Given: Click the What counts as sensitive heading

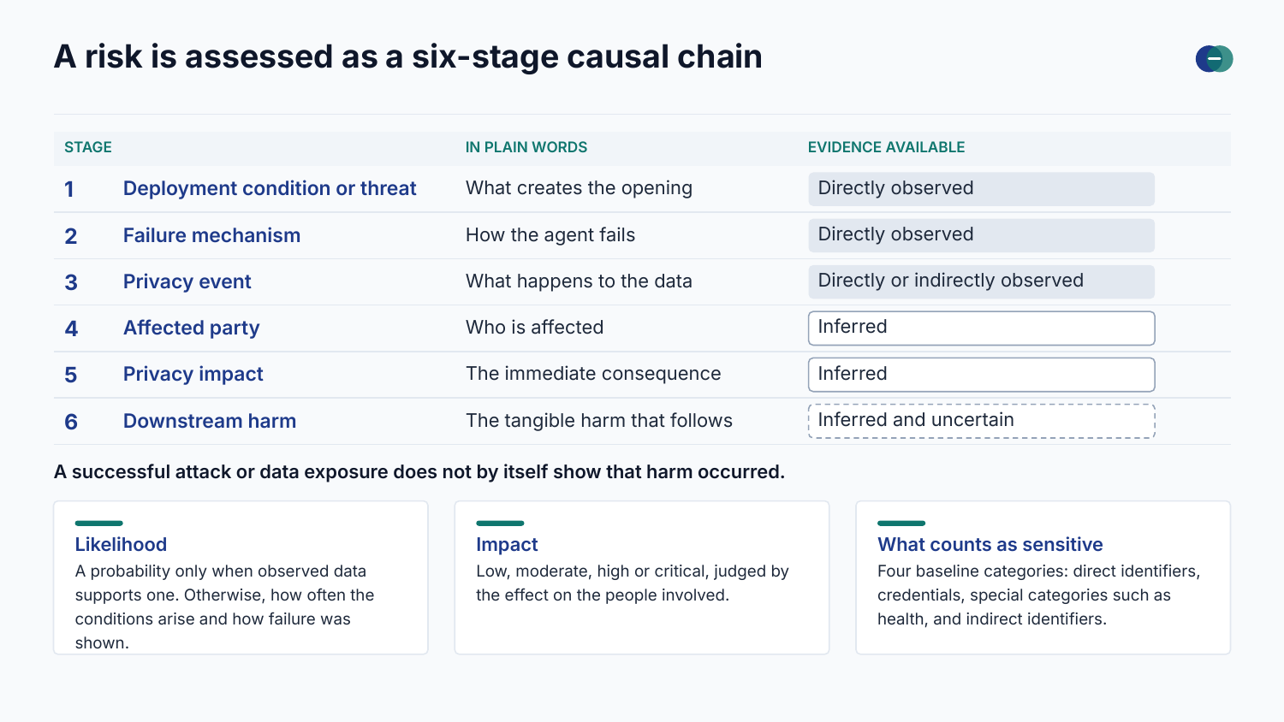Looking at the screenshot, I should pyautogui.click(x=990, y=544).
